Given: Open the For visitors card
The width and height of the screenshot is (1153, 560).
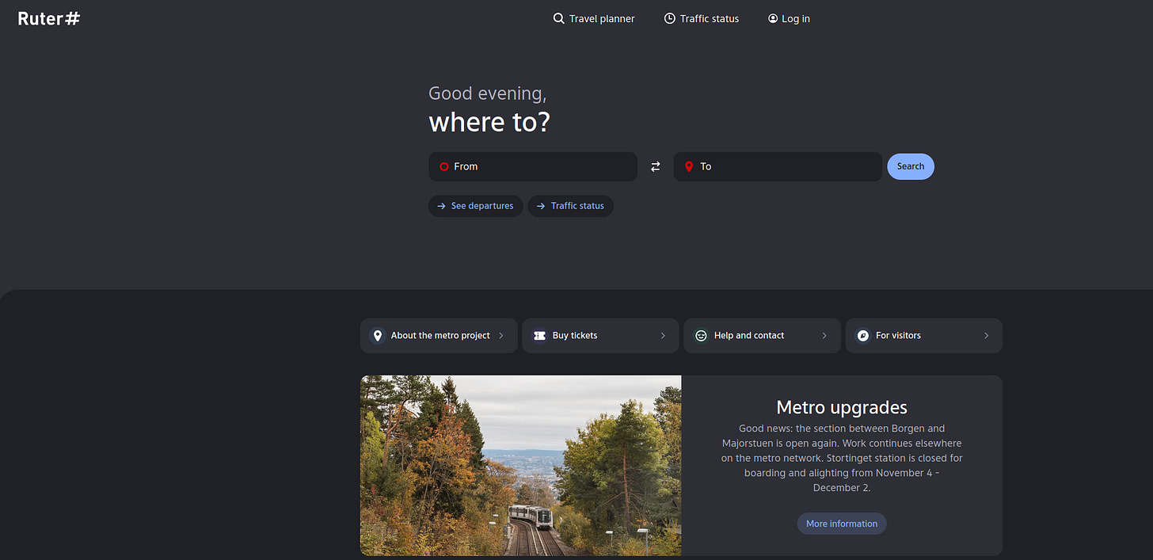Looking at the screenshot, I should (924, 336).
